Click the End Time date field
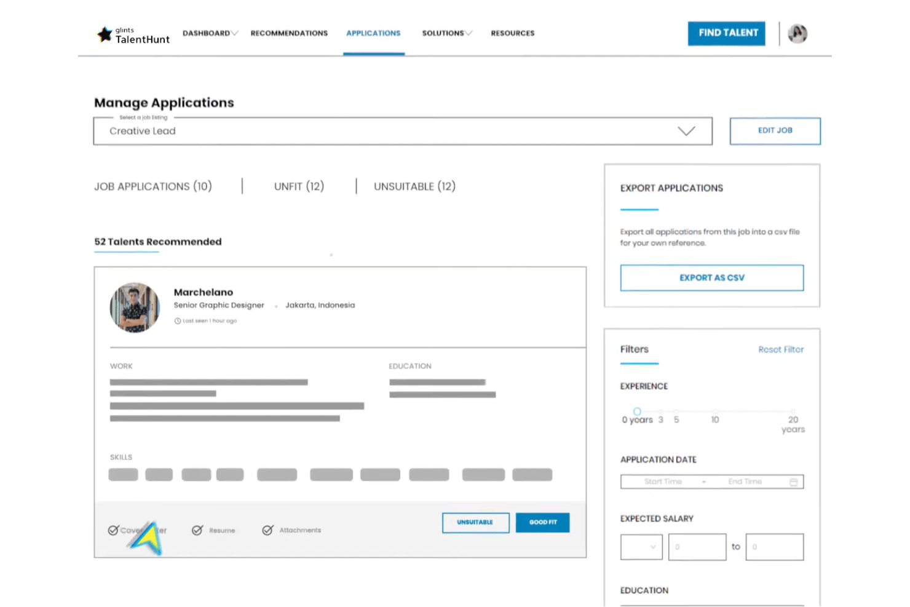This screenshot has width=910, height=607. pos(745,482)
